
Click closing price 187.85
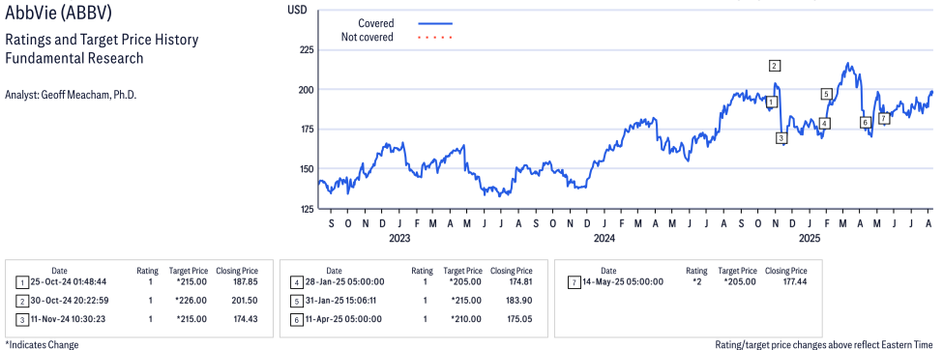click(x=246, y=281)
